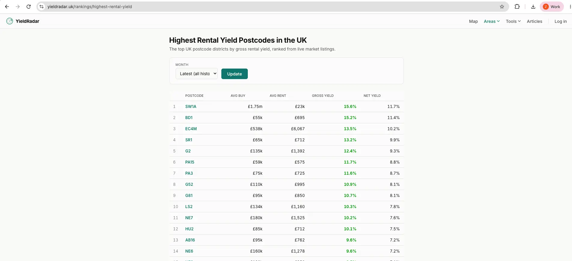
Task: Expand the Areas dropdown menu
Action: pyautogui.click(x=492, y=21)
